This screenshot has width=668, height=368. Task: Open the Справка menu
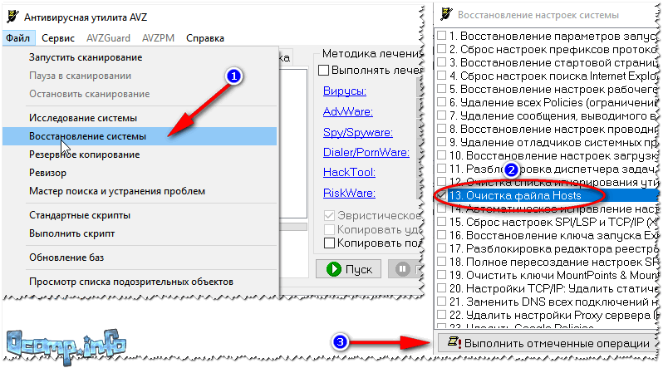[x=205, y=38]
